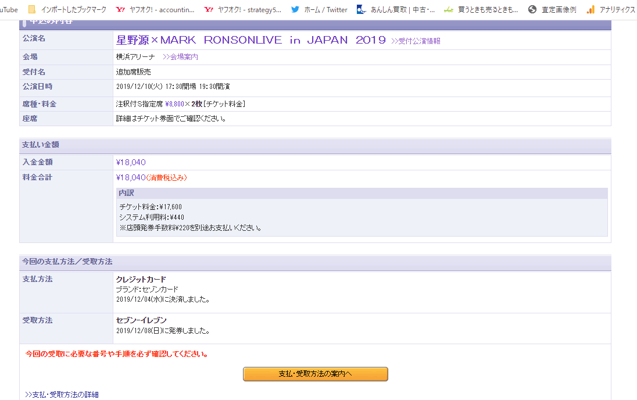Click the 支払い金額 section header
637x400 pixels.
pos(40,145)
